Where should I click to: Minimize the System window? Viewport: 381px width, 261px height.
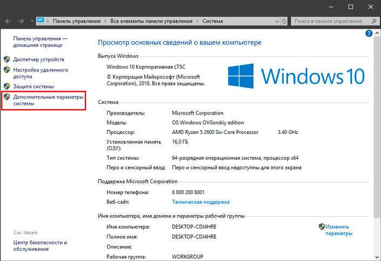(x=331, y=7)
